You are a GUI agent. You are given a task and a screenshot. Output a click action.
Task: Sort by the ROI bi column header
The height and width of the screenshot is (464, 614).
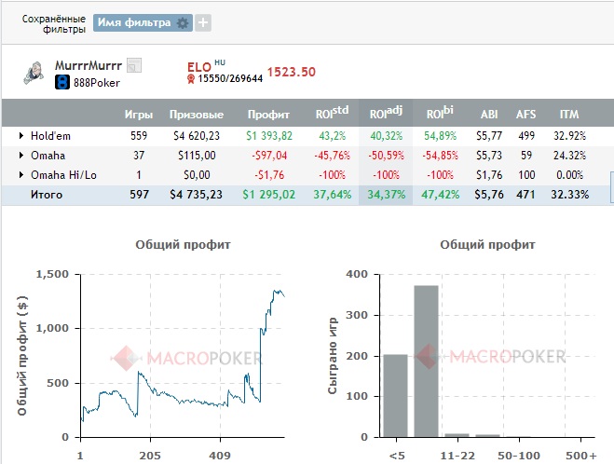click(x=440, y=113)
